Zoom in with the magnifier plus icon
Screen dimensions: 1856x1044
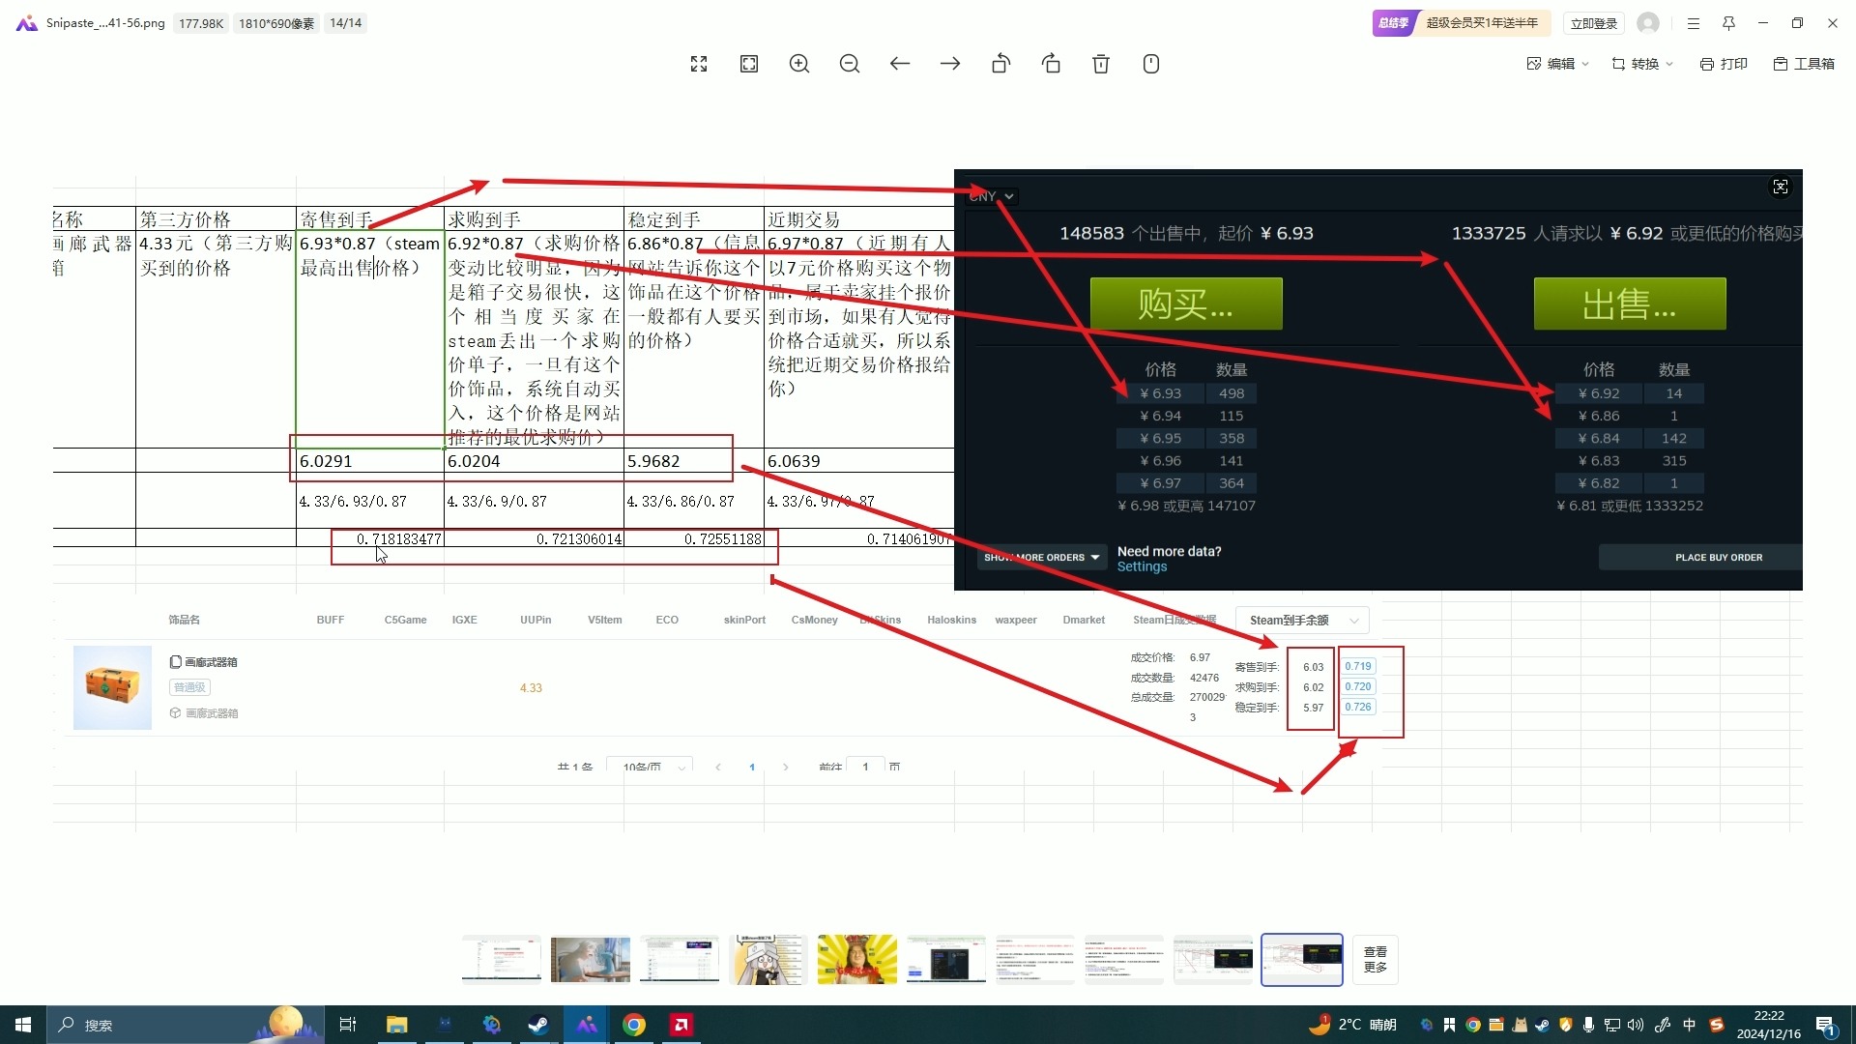799,64
